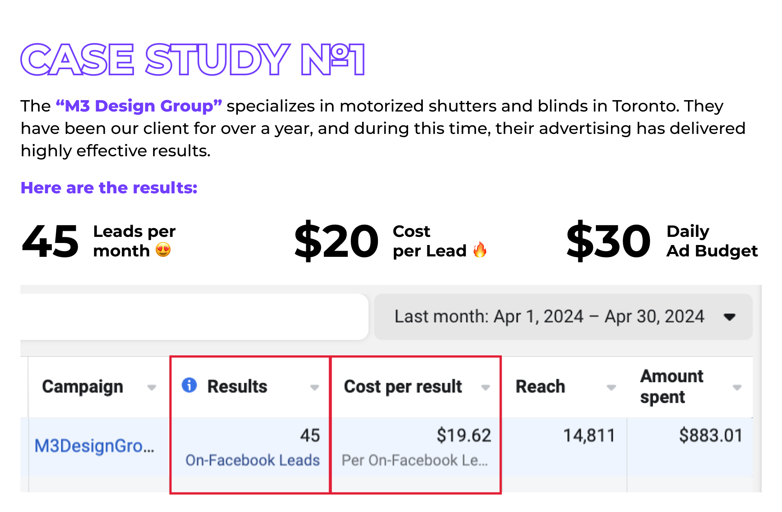782x512 pixels.
Task: Click the Amount spent header label
Action: click(x=672, y=387)
